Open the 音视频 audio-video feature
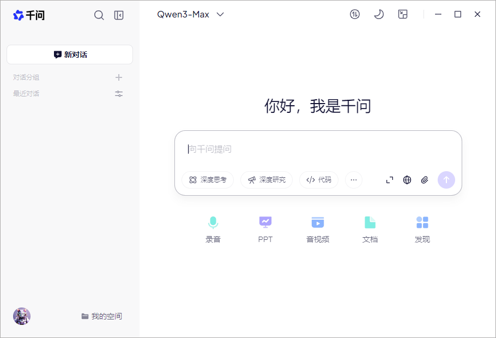The width and height of the screenshot is (496, 338). 318,230
